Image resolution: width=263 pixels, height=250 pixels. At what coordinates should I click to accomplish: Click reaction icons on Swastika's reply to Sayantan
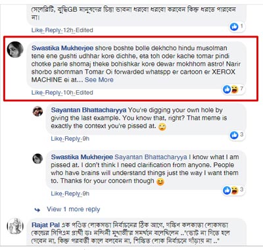click(x=231, y=190)
